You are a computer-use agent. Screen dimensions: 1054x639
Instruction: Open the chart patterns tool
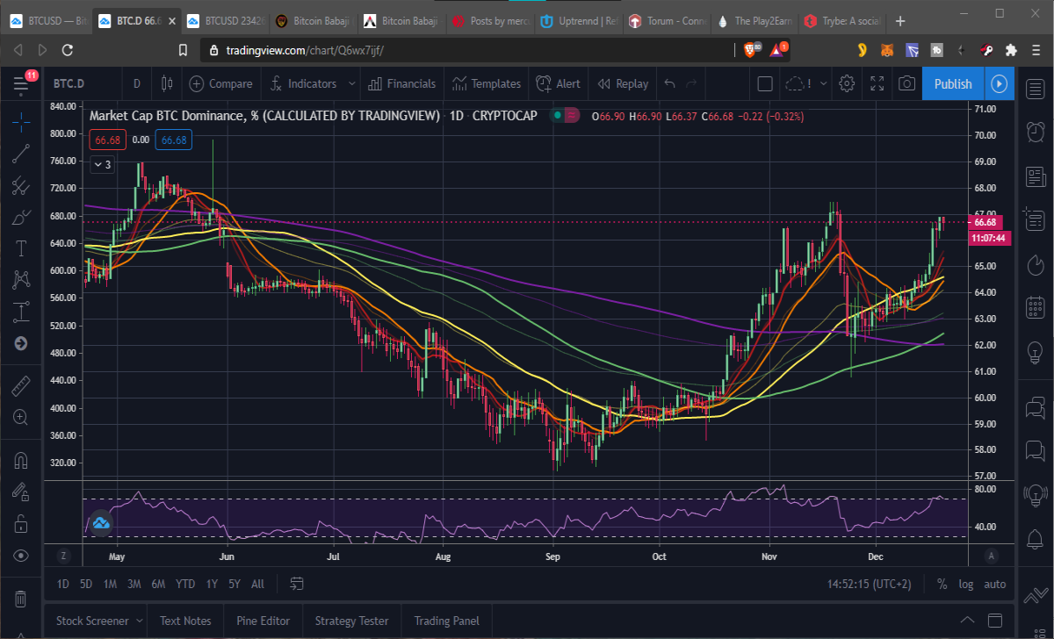click(x=21, y=280)
